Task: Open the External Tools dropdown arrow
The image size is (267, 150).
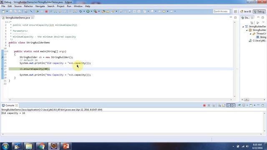Action: pyautogui.click(x=99, y=11)
